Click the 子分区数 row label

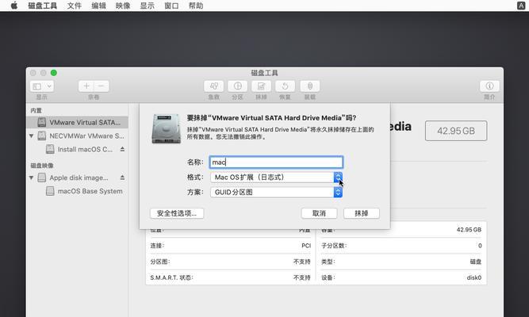click(x=334, y=246)
